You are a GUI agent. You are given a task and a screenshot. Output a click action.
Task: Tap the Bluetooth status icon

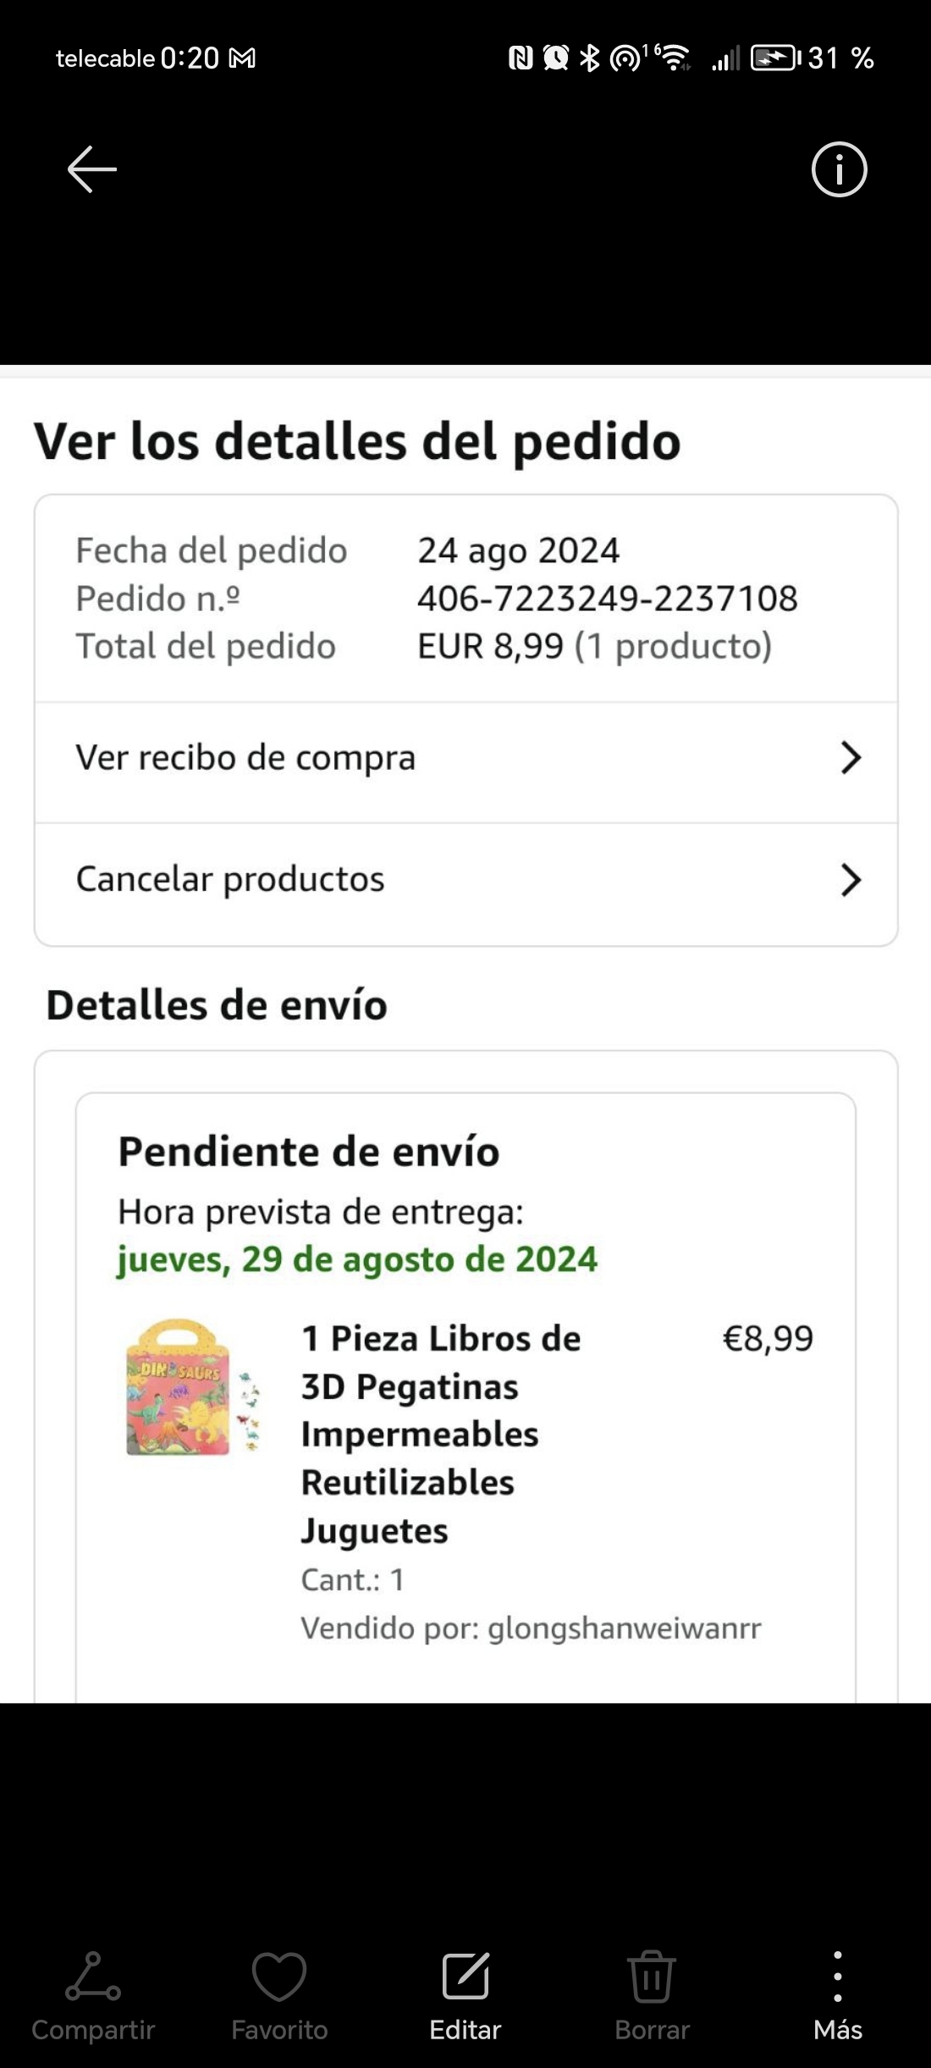tap(590, 58)
